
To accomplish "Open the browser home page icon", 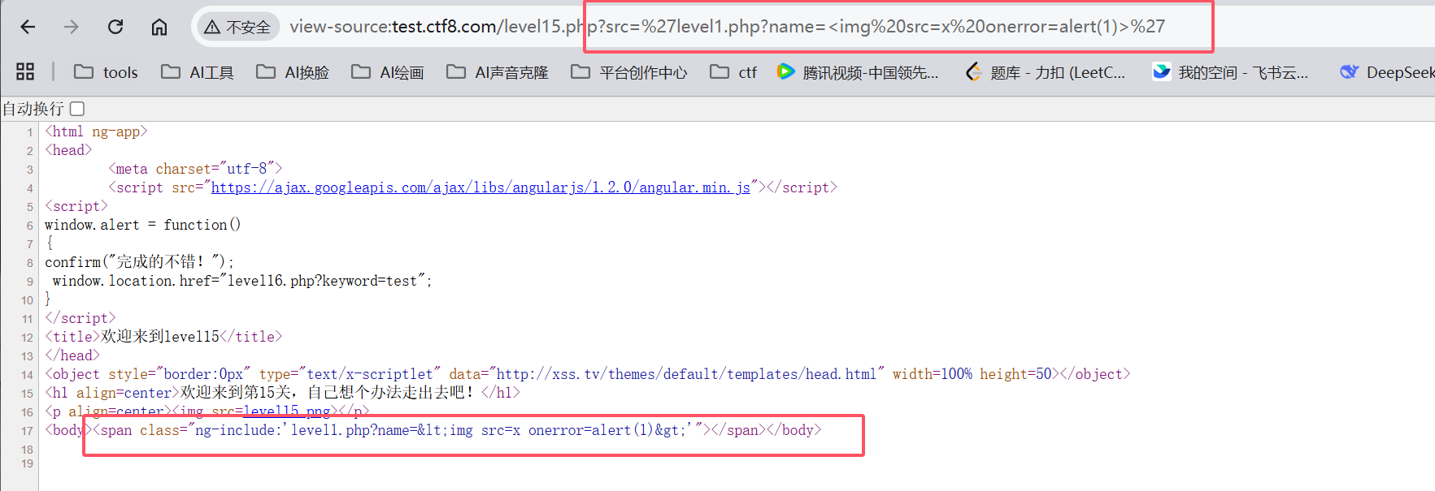I will [x=159, y=27].
